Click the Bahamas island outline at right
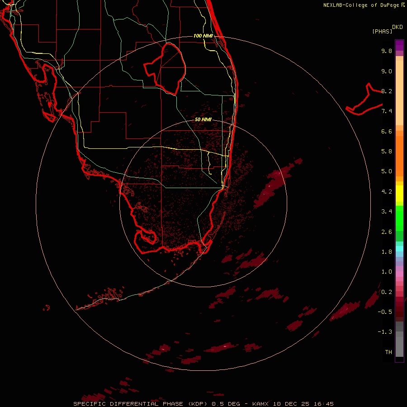Image resolution: width=407 pixels, height=407 pixels. (x=364, y=101)
